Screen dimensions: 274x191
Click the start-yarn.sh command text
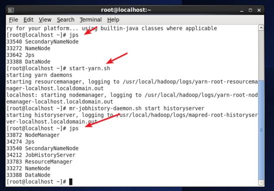point(90,68)
